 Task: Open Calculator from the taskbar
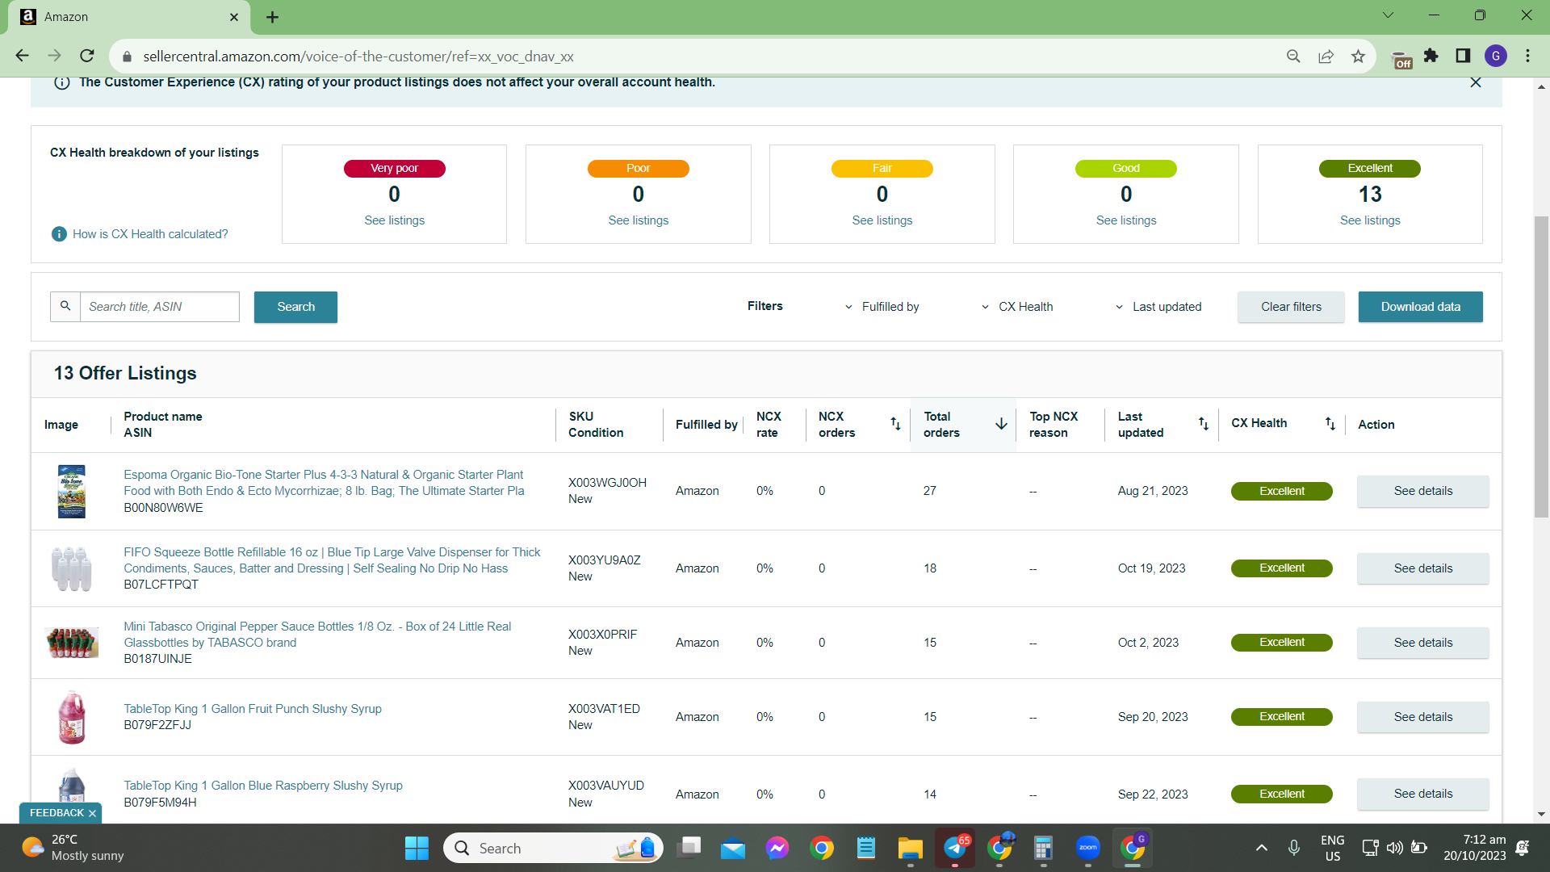coord(1043,849)
